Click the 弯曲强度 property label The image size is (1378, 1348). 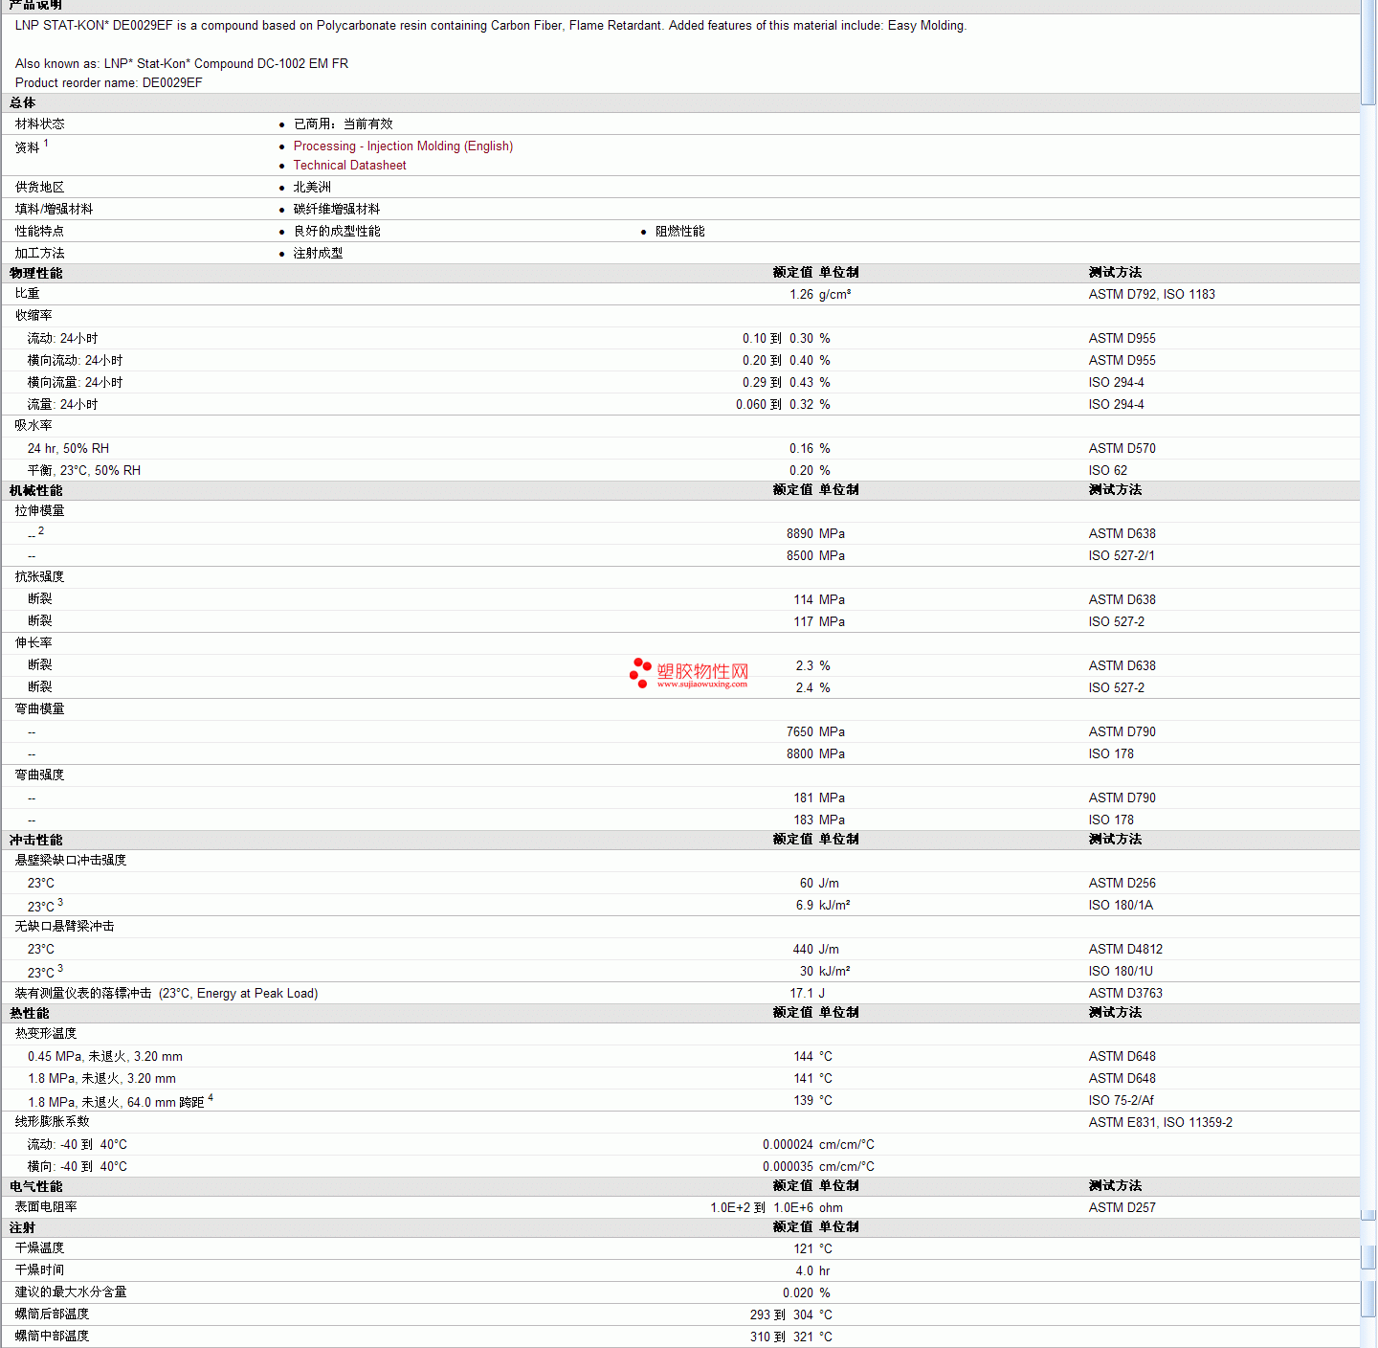[40, 775]
